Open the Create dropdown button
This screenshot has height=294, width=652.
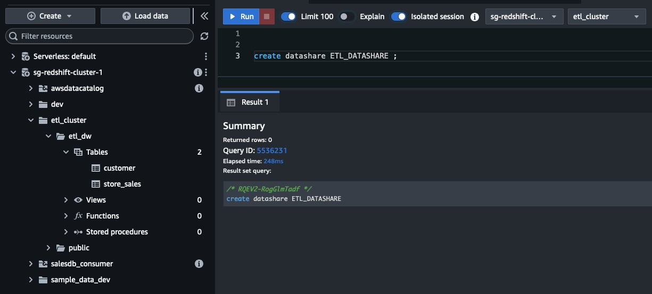[49, 16]
